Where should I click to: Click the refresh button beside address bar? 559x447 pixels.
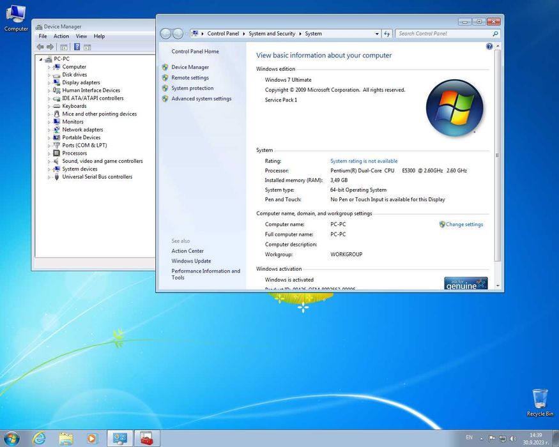pos(387,34)
